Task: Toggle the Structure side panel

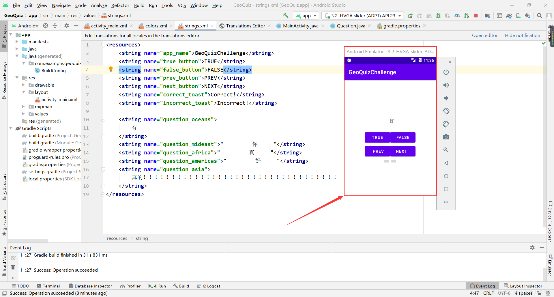Action: (4, 187)
